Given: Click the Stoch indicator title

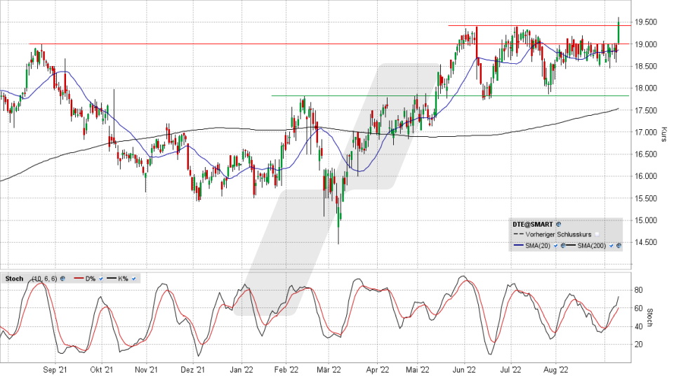Looking at the screenshot, I should click(x=14, y=279).
